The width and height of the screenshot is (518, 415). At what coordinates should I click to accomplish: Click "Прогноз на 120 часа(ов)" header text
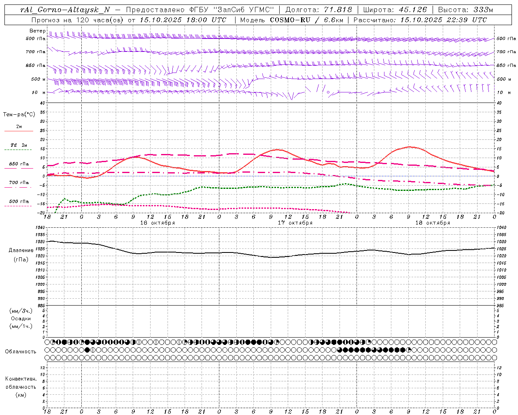[x=78, y=20]
